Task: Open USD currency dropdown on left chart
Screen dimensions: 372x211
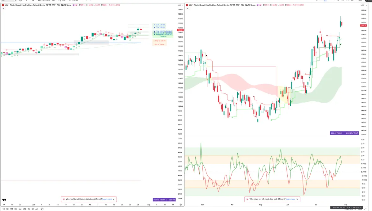Action: coord(180,5)
